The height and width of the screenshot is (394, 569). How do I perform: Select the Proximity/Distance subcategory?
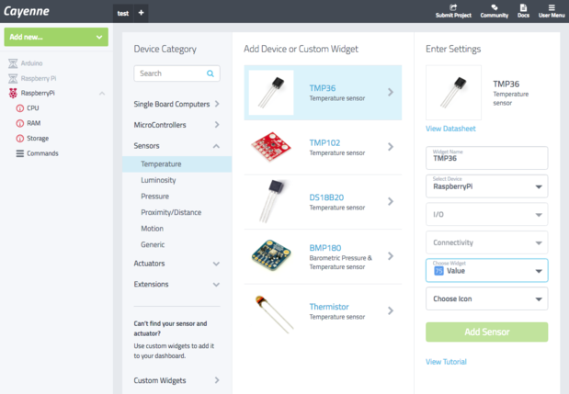[171, 212]
